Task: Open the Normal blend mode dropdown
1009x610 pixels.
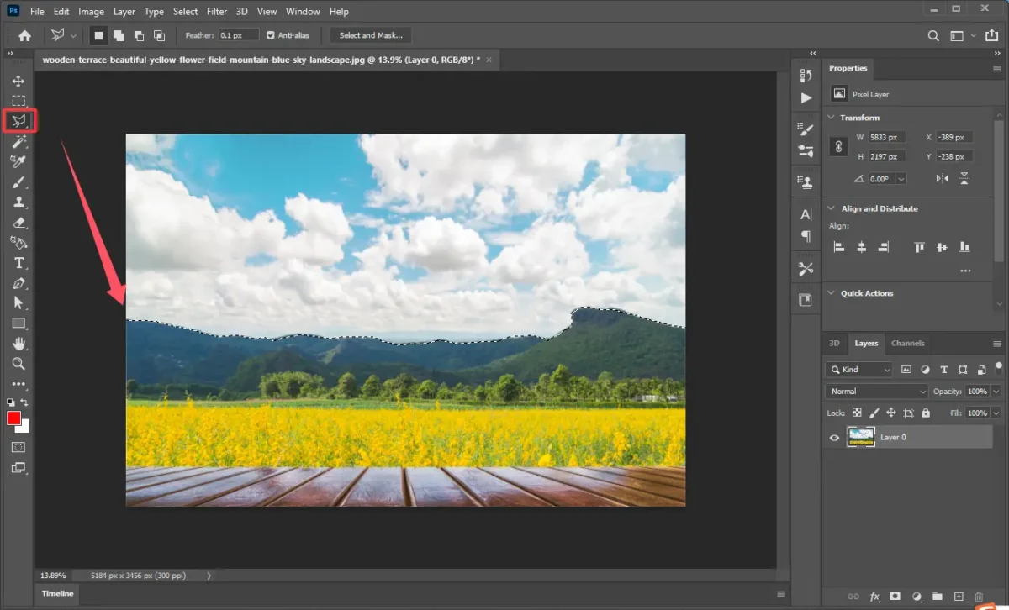Action: pyautogui.click(x=876, y=391)
